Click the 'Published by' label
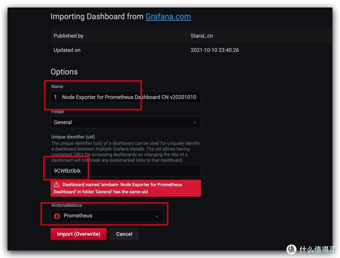This screenshot has height=258, width=340. coord(69,36)
